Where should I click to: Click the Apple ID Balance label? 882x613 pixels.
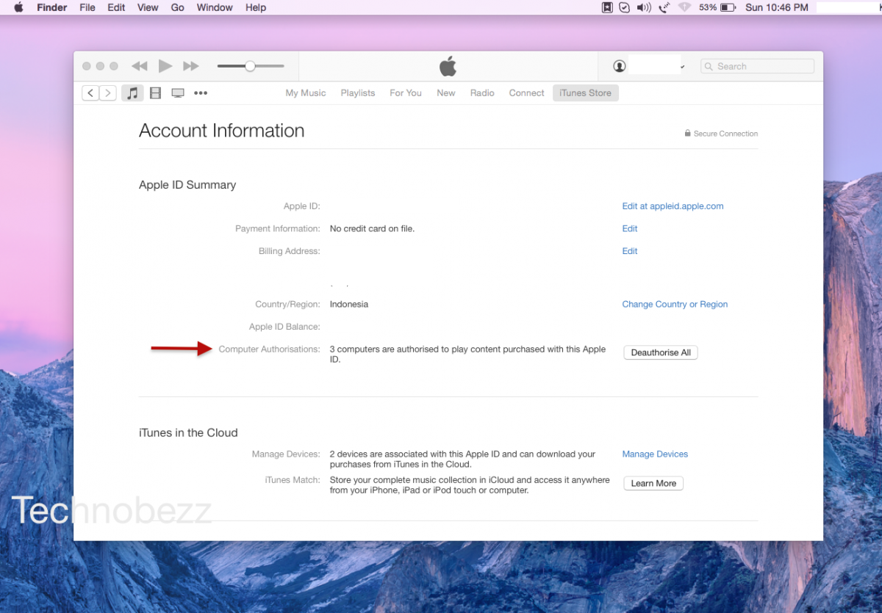[284, 327]
